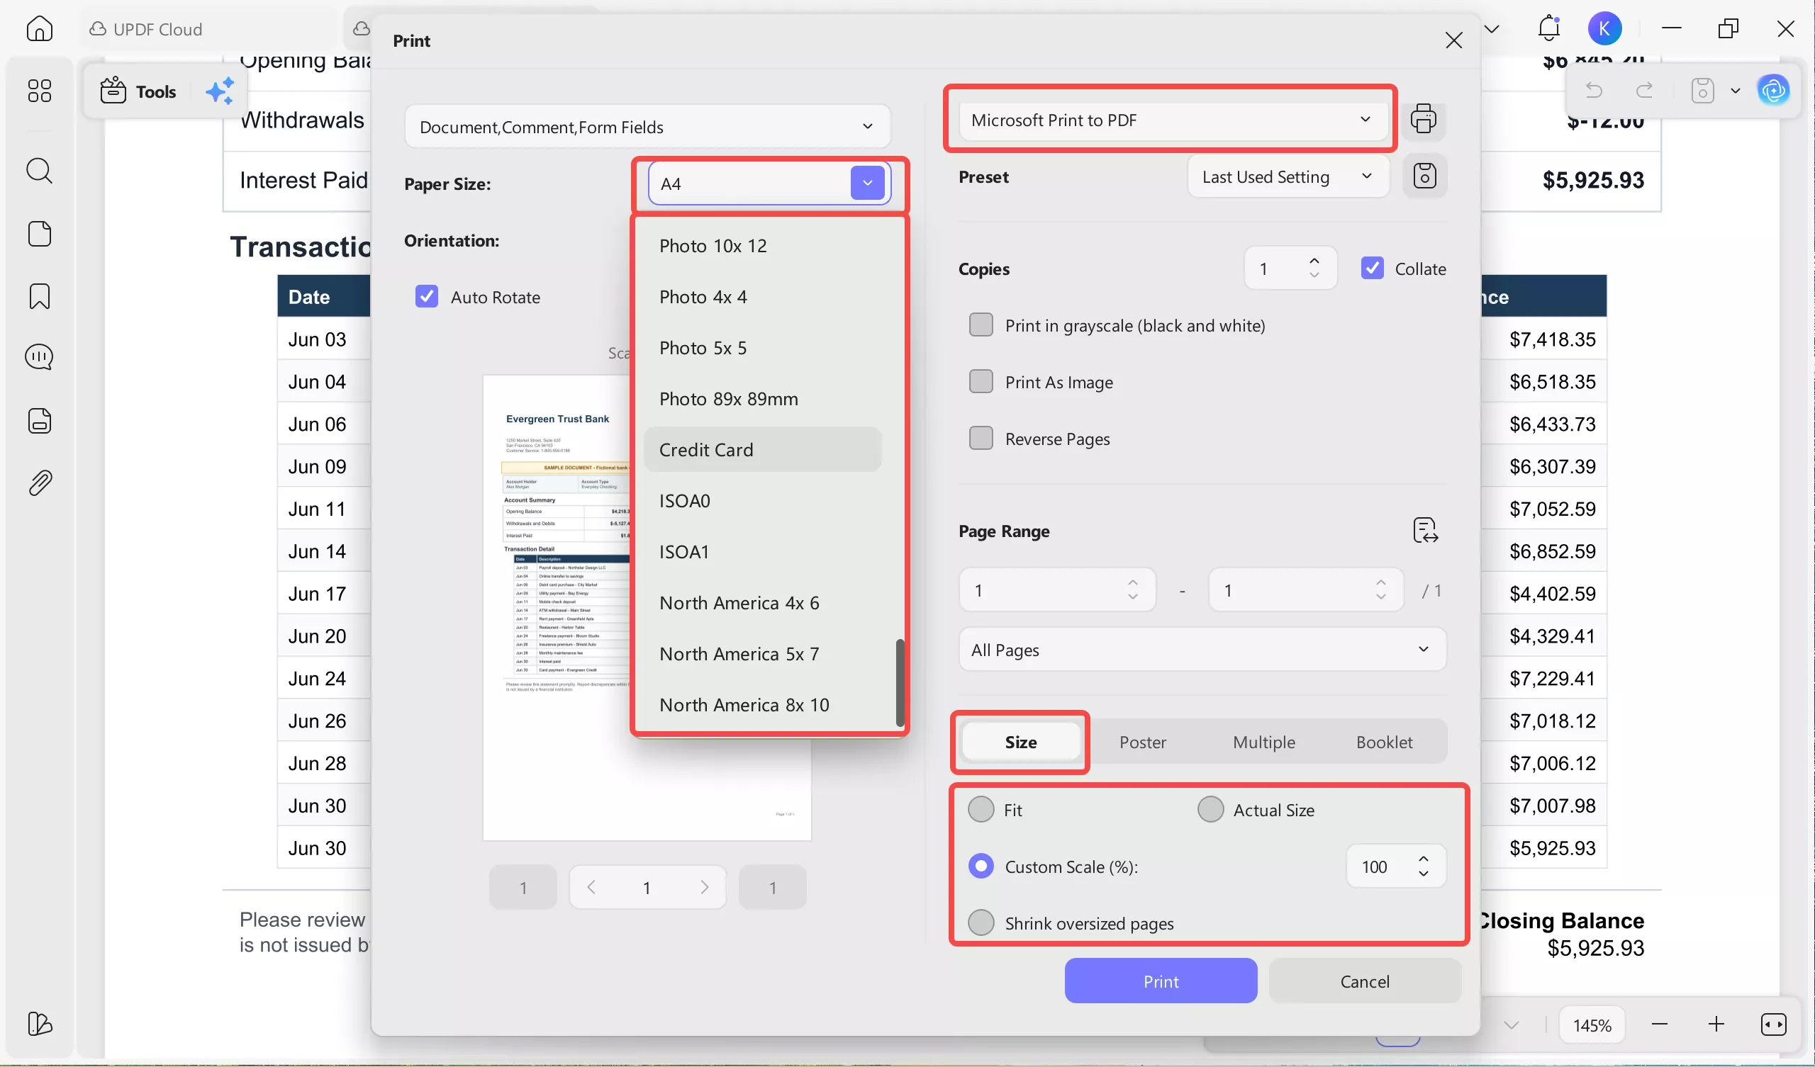Open the thumbnails grid icon in sidebar
This screenshot has width=1815, height=1067.
40,91
